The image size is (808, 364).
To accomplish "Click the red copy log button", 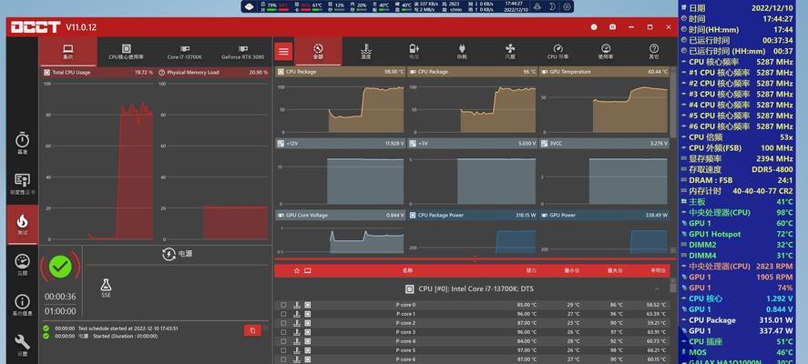I will [x=252, y=330].
